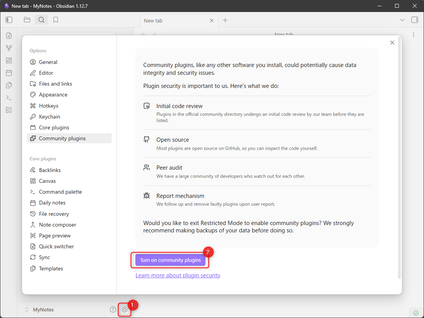The height and width of the screenshot is (318, 424).
Task: Open the MyNotes vault switcher
Action: (39, 309)
